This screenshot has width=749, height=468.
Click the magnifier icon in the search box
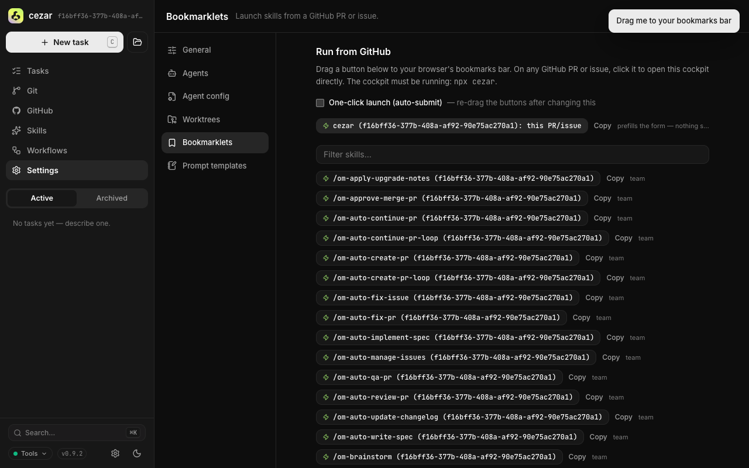(18, 433)
